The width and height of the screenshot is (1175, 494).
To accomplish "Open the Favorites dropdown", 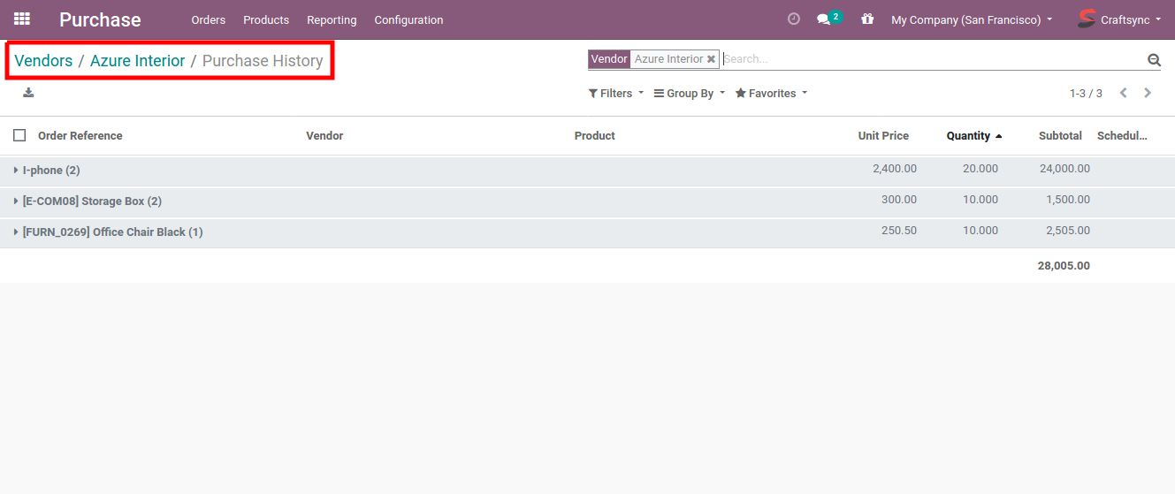I will point(771,94).
